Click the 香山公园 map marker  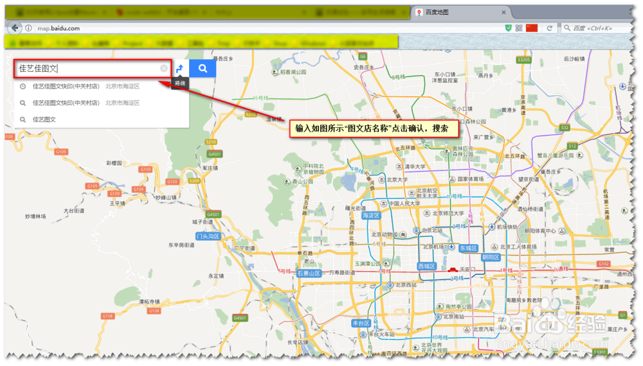click(287, 181)
